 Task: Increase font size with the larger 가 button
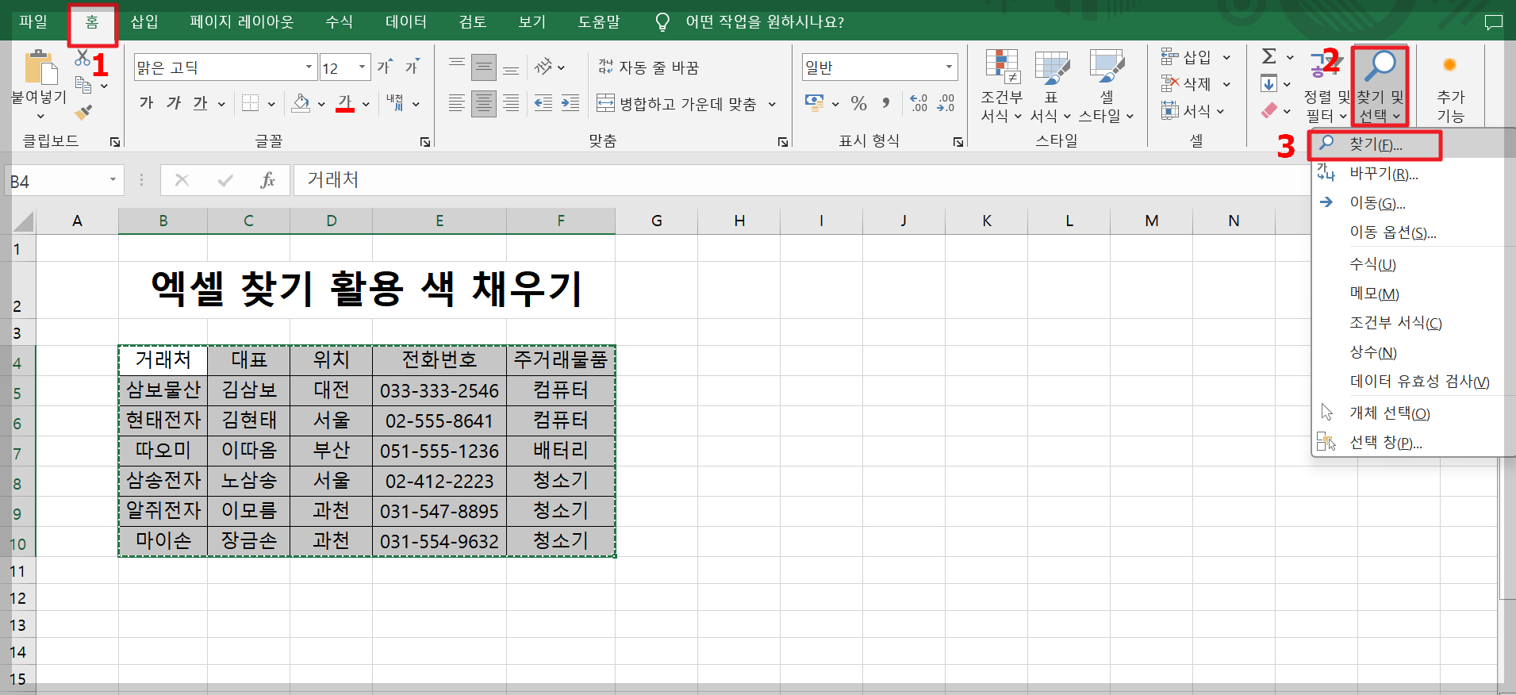(385, 67)
